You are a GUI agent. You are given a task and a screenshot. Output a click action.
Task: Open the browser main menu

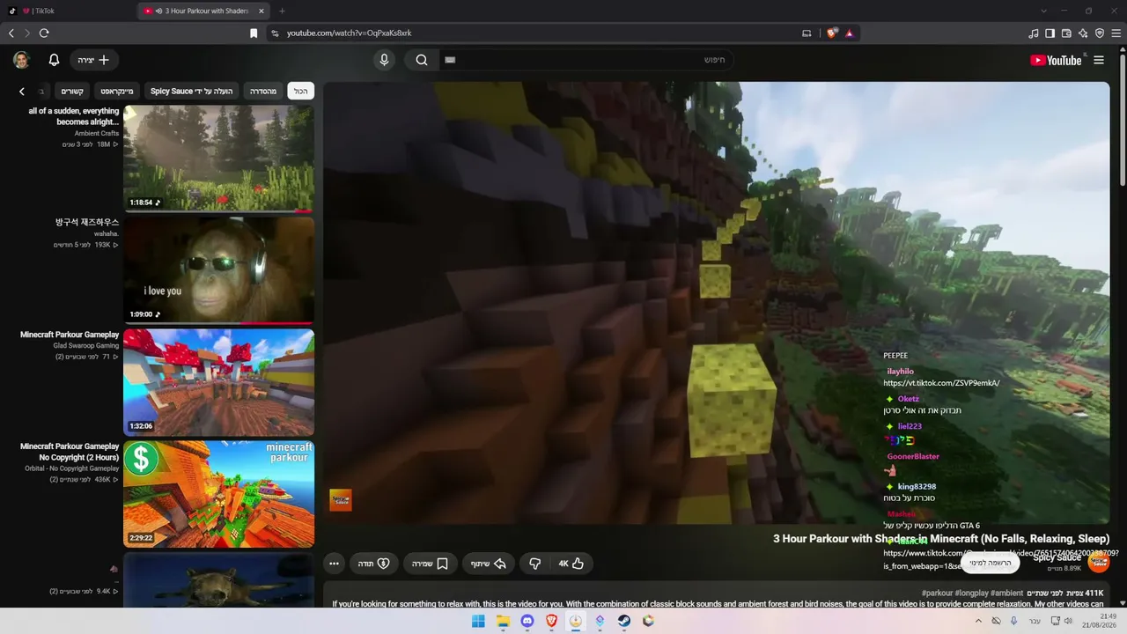1116,33
